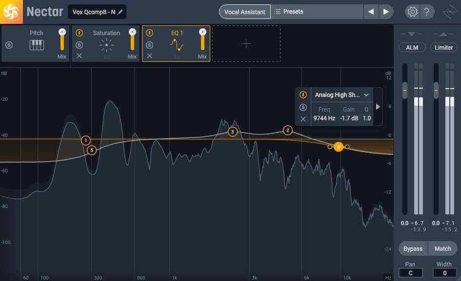
Task: Edit the 9744 Hz frequency value
Action: click(x=324, y=118)
